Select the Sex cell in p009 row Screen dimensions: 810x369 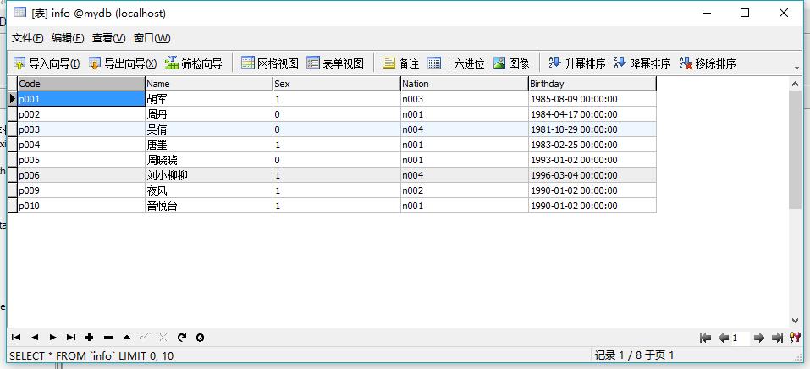336,190
